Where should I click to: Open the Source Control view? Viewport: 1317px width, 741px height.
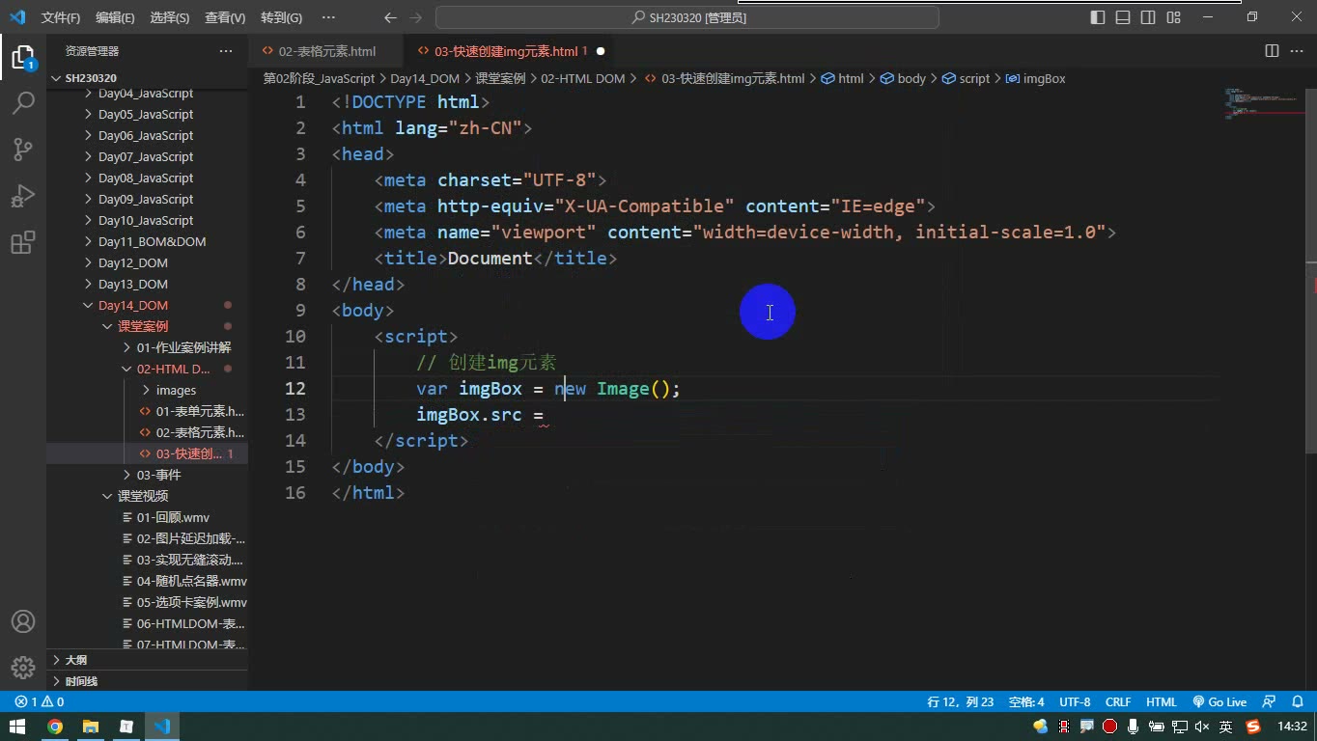point(22,149)
